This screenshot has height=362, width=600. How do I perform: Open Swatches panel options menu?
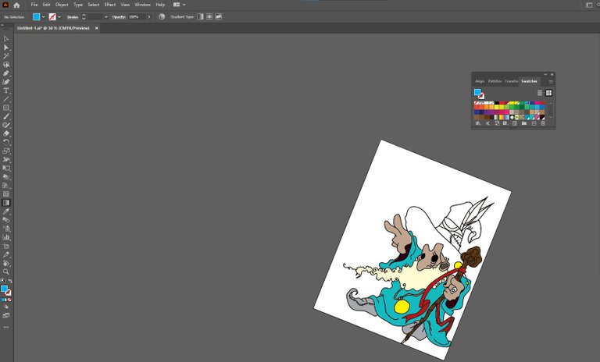551,81
